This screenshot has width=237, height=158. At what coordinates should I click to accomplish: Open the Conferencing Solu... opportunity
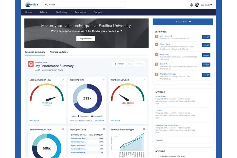coord(79,138)
